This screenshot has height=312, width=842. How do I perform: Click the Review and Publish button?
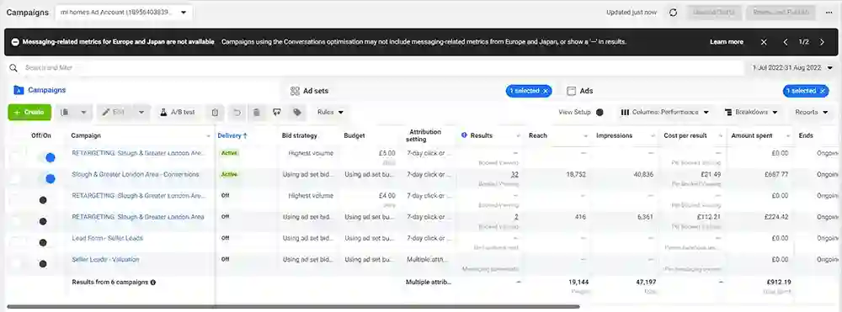click(781, 13)
